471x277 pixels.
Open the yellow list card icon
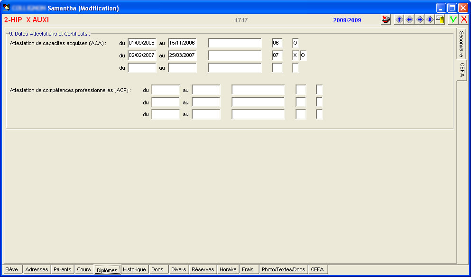coord(440,20)
